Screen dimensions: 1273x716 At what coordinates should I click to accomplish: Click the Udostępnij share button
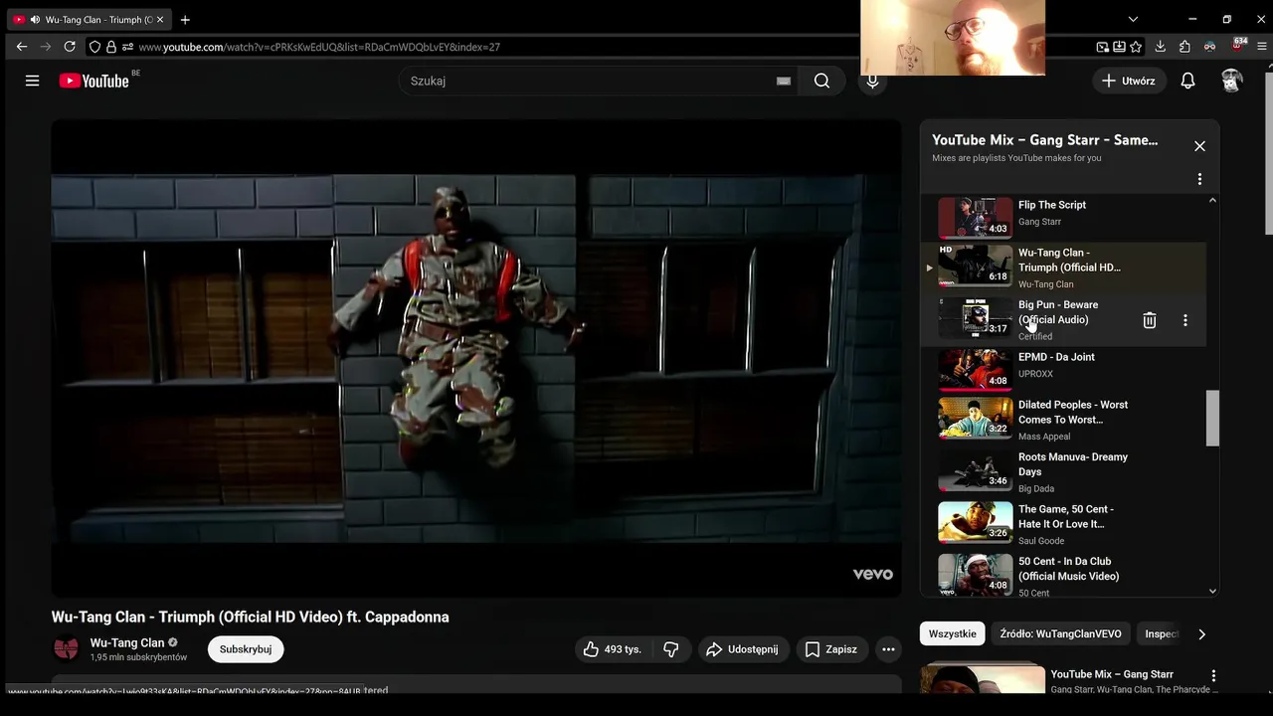[743, 649]
